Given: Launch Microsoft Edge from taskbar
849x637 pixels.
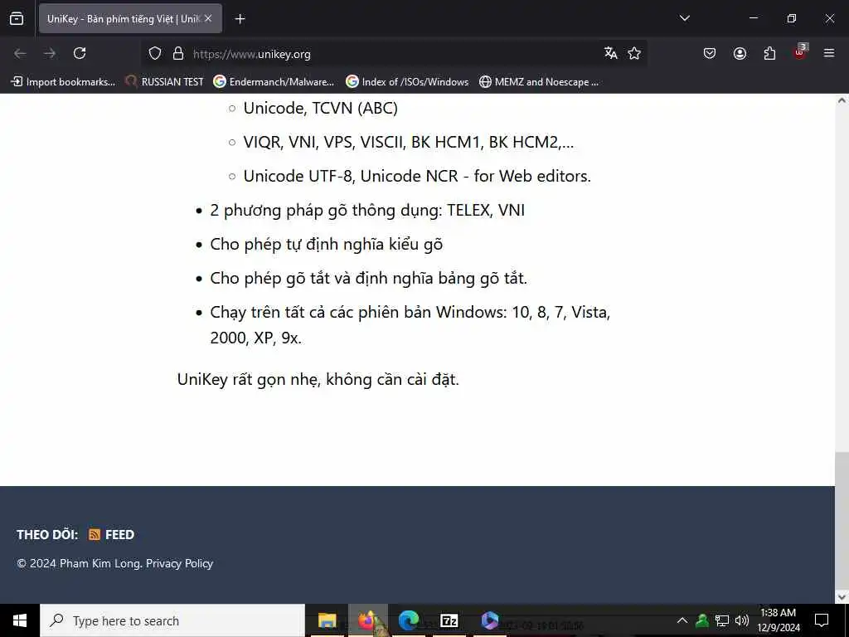Looking at the screenshot, I should pos(408,620).
